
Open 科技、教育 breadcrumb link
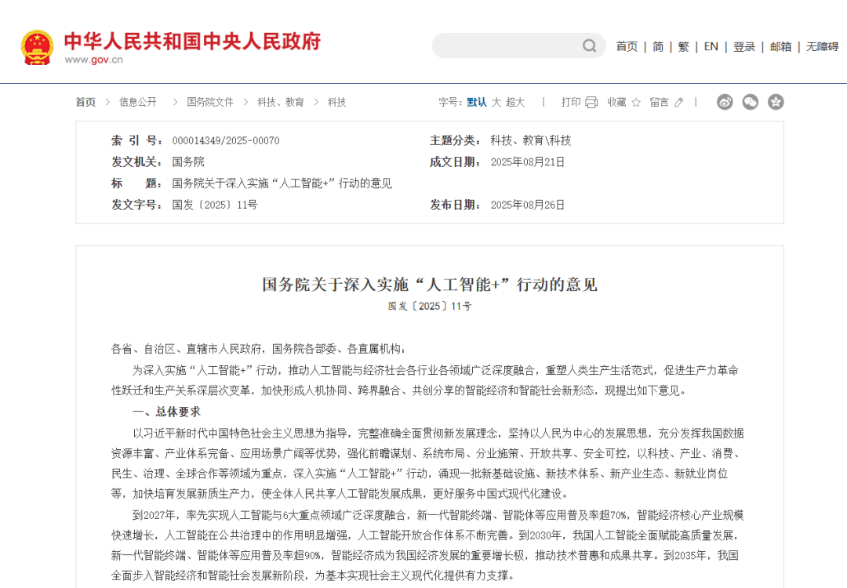(x=280, y=102)
